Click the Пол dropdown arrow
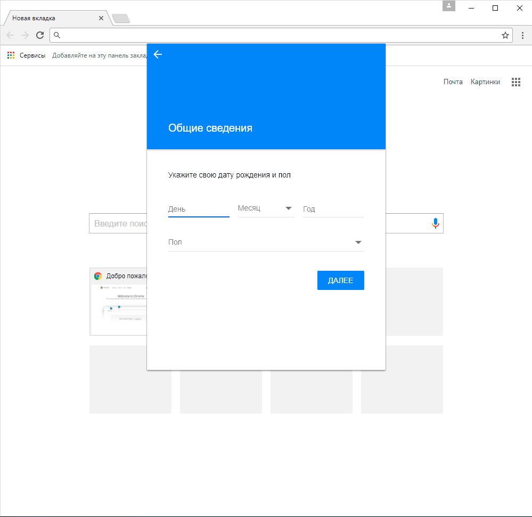This screenshot has width=532, height=517. [358, 243]
